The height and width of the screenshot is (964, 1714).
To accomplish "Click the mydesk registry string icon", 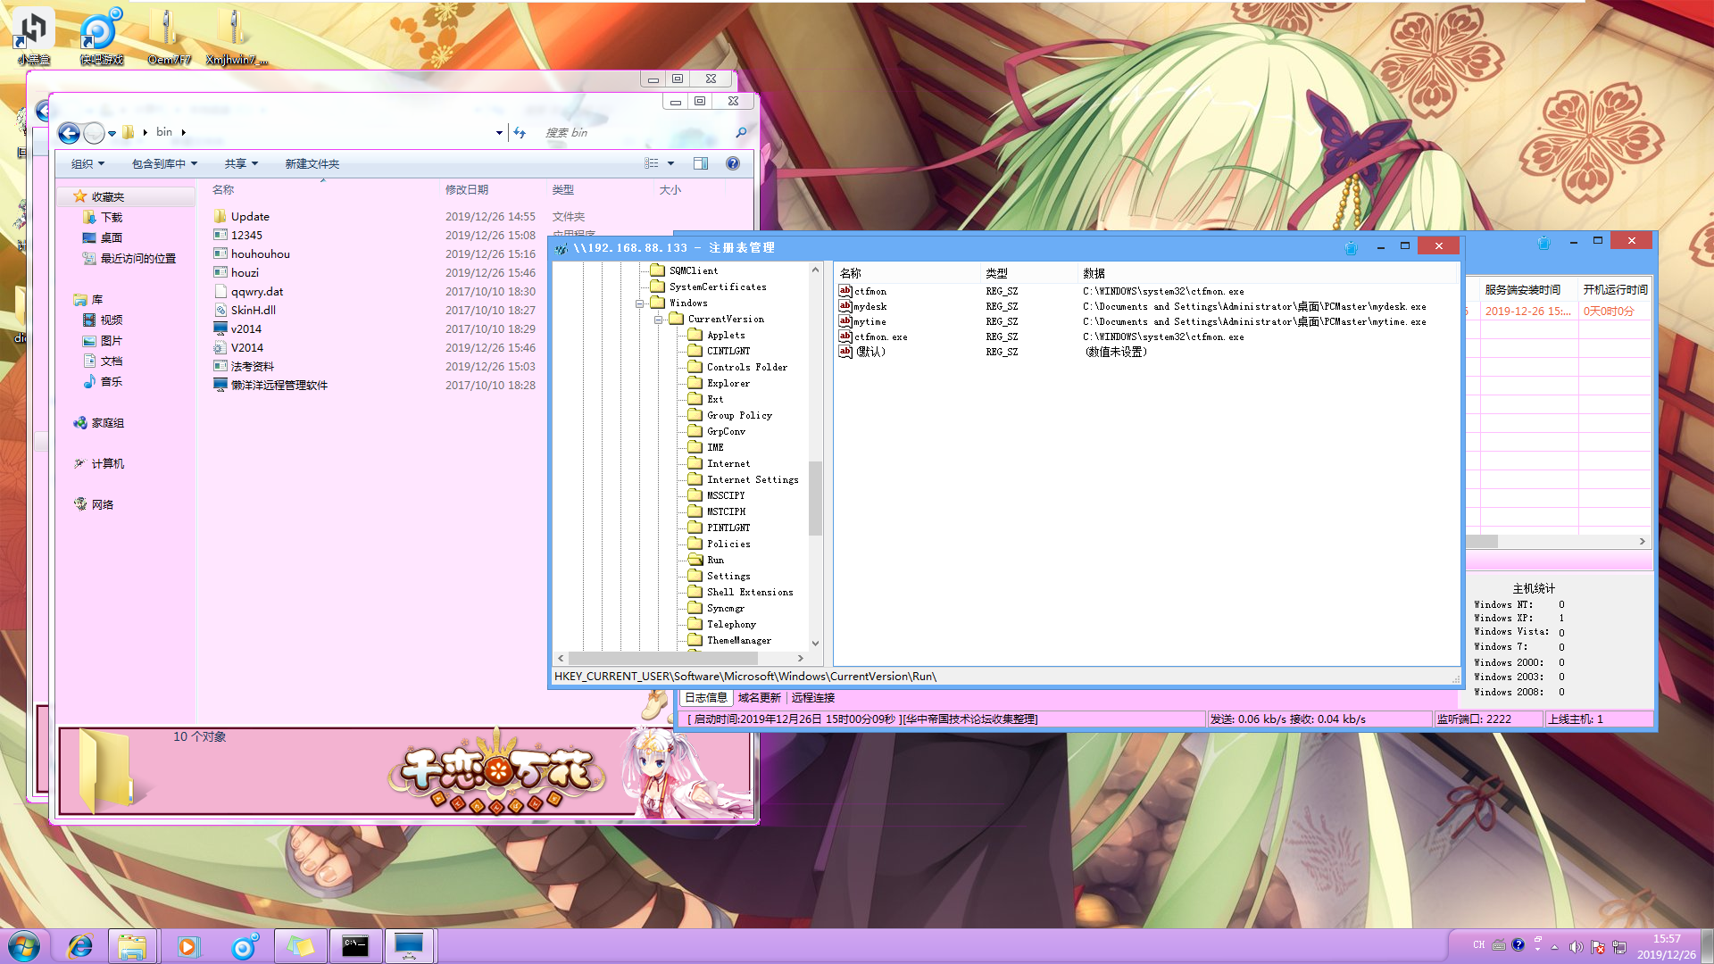I will (x=845, y=306).
